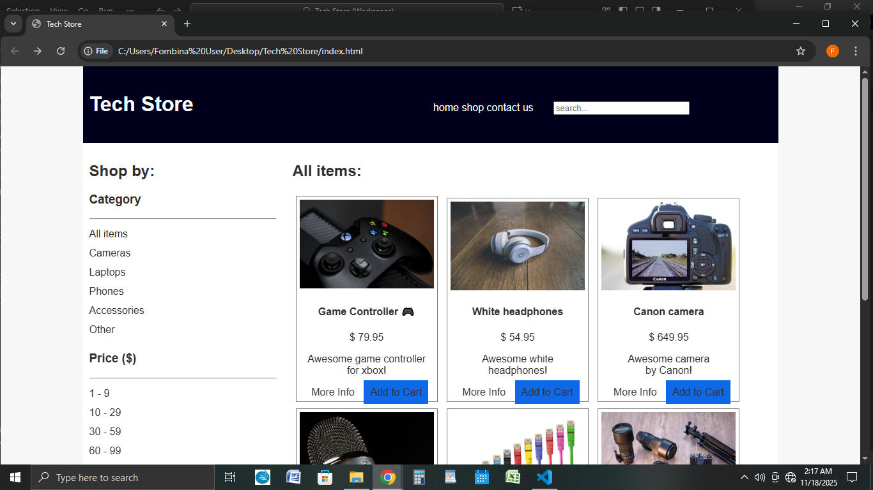Open the notification center icon
The height and width of the screenshot is (490, 873).
[851, 477]
